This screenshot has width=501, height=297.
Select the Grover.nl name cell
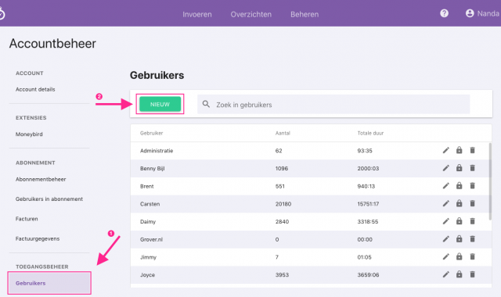point(151,239)
